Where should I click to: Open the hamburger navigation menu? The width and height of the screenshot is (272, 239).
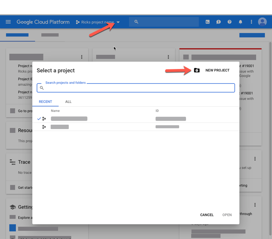(x=8, y=22)
